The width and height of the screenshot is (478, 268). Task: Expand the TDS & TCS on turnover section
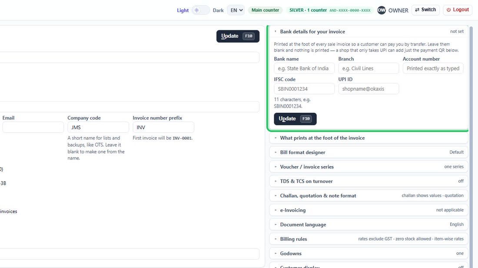pyautogui.click(x=369, y=181)
